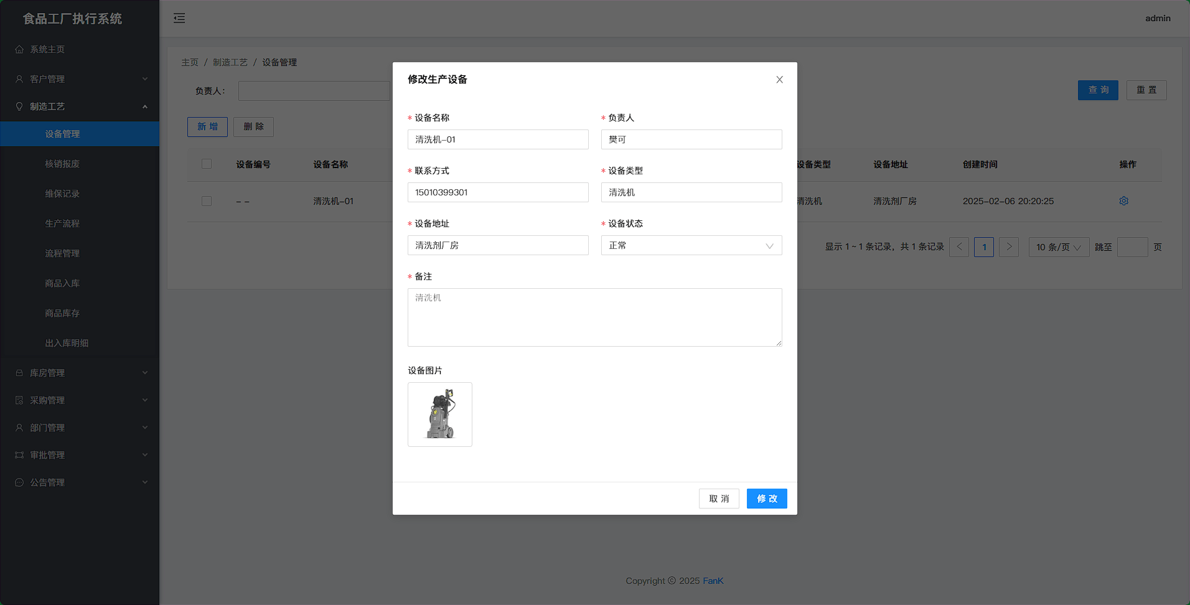Click the 库房管理 warehouse icon
Viewport: 1190px width, 605px height.
pyautogui.click(x=19, y=373)
